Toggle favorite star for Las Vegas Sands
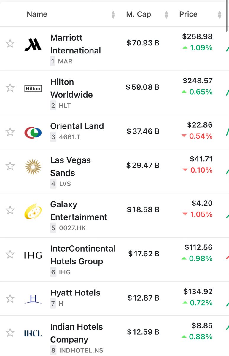 click(10, 166)
